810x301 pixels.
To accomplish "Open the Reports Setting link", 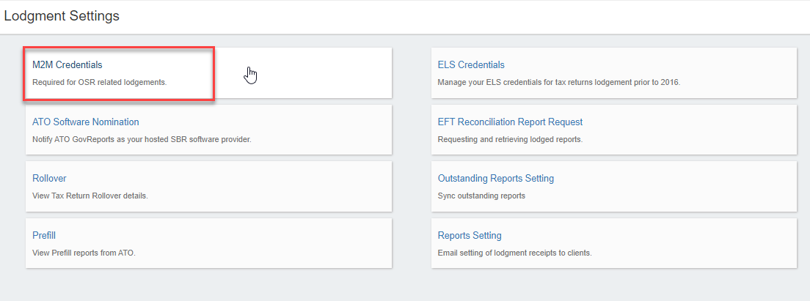I will click(470, 236).
